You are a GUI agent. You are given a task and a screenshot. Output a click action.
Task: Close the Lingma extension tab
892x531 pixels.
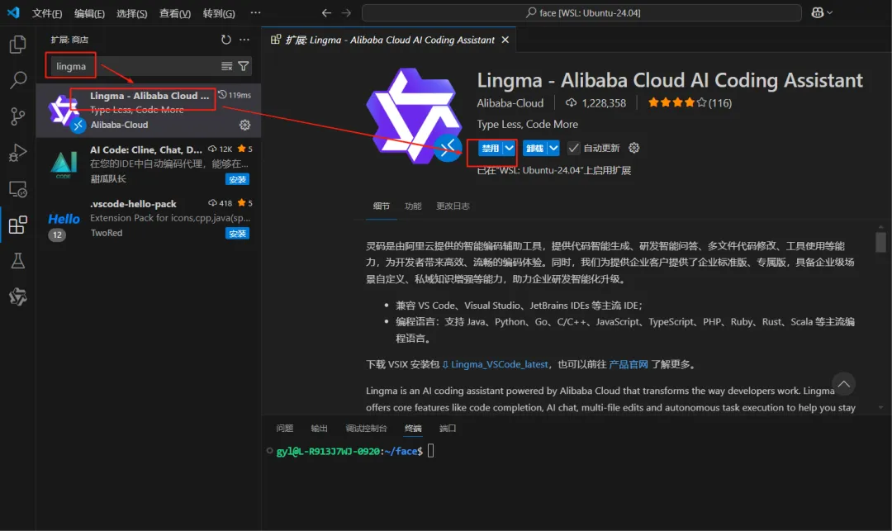coord(505,40)
